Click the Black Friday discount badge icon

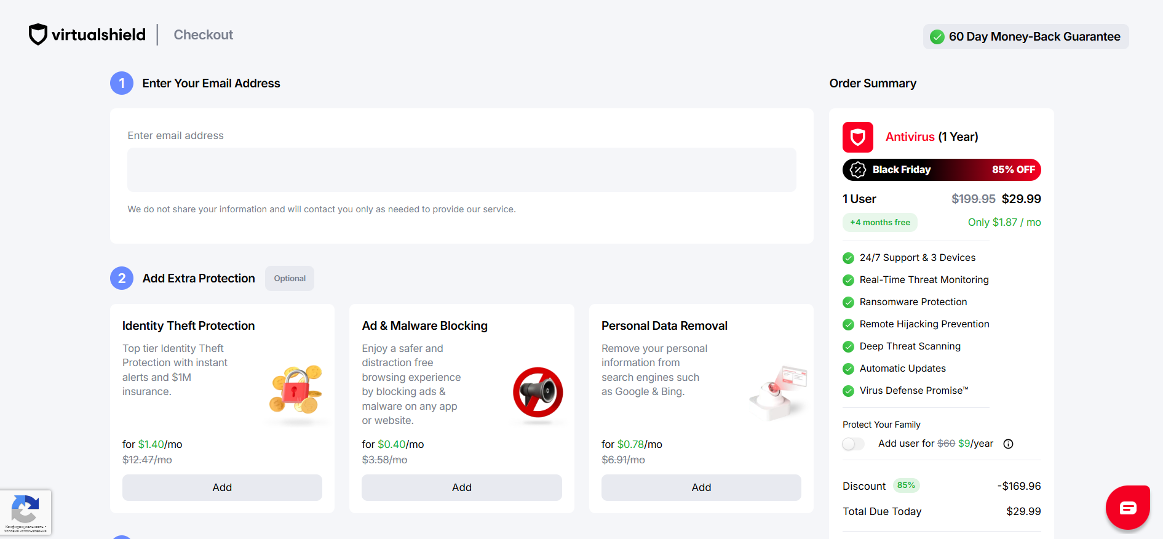(x=857, y=170)
